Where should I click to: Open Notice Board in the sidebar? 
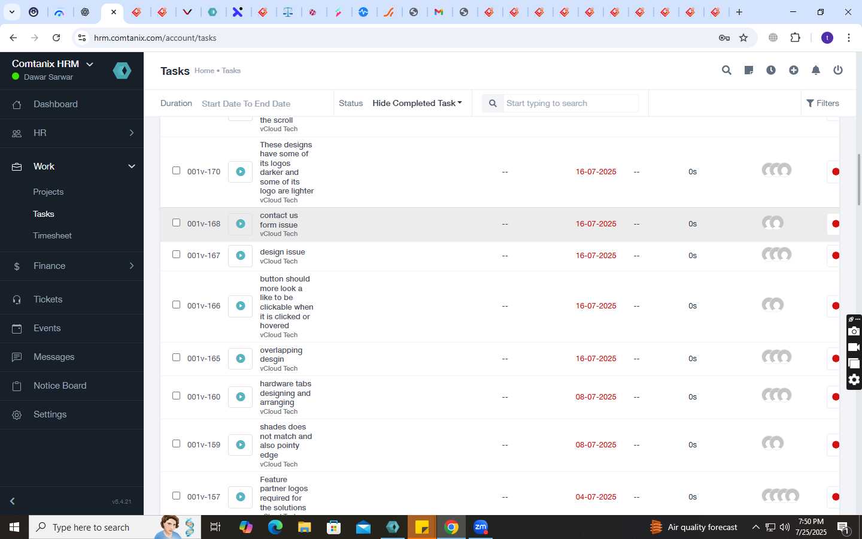(60, 386)
